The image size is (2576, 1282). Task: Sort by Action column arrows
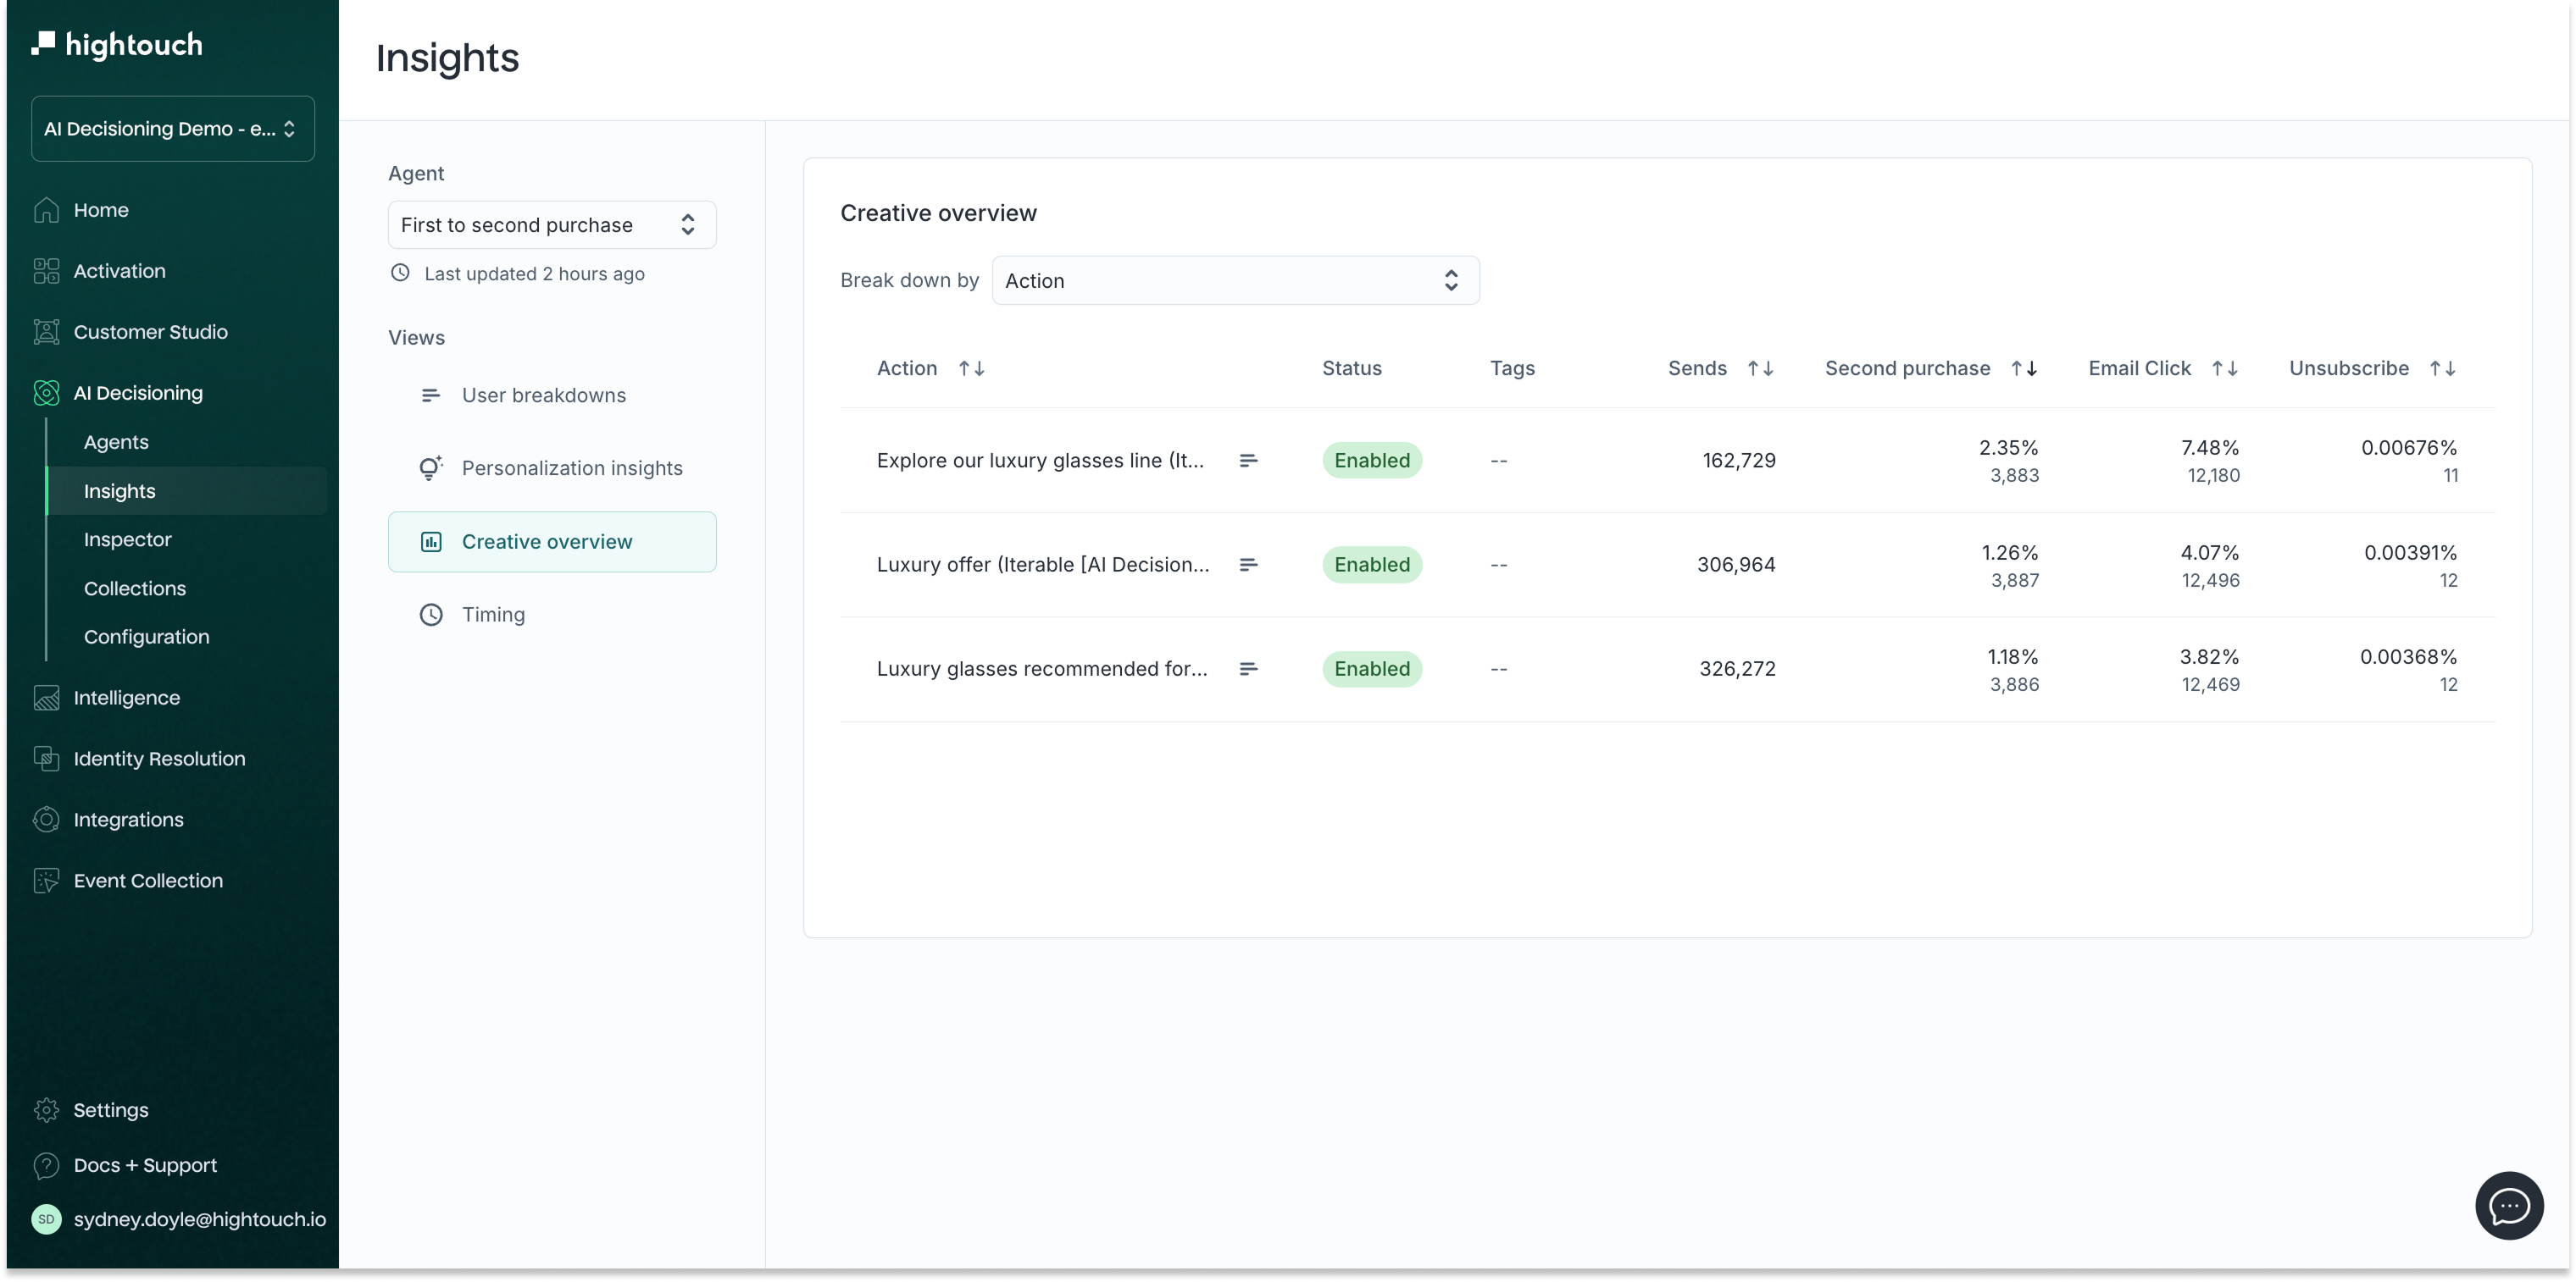tap(972, 368)
